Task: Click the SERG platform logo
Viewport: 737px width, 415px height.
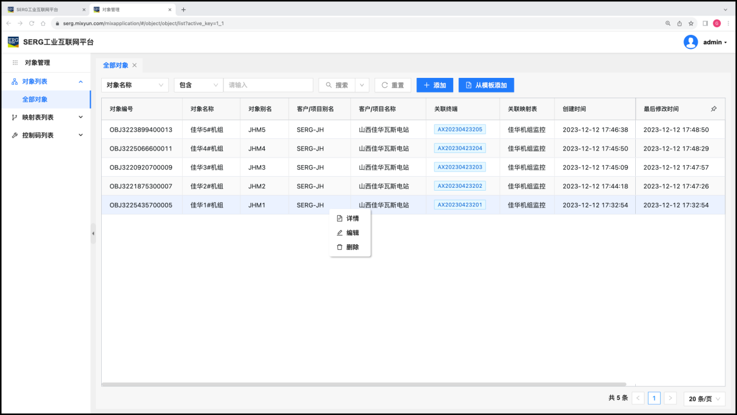Action: tap(13, 42)
